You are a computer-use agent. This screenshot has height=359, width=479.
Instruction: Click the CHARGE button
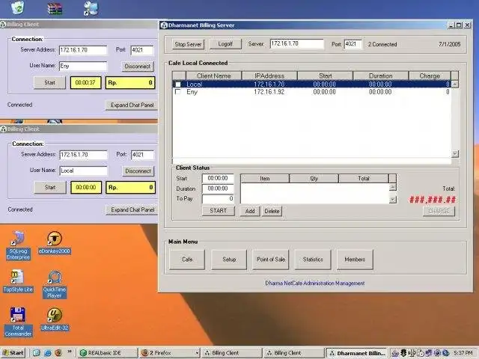pos(439,211)
